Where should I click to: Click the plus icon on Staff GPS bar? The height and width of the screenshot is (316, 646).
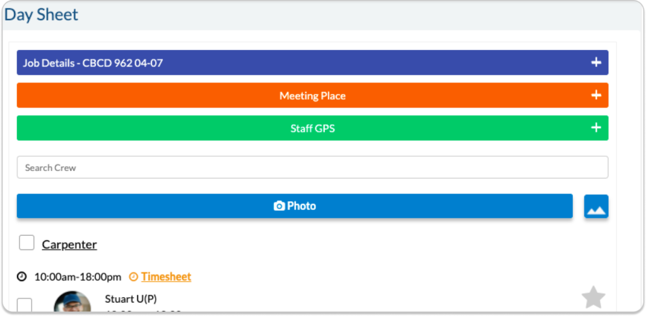(596, 128)
